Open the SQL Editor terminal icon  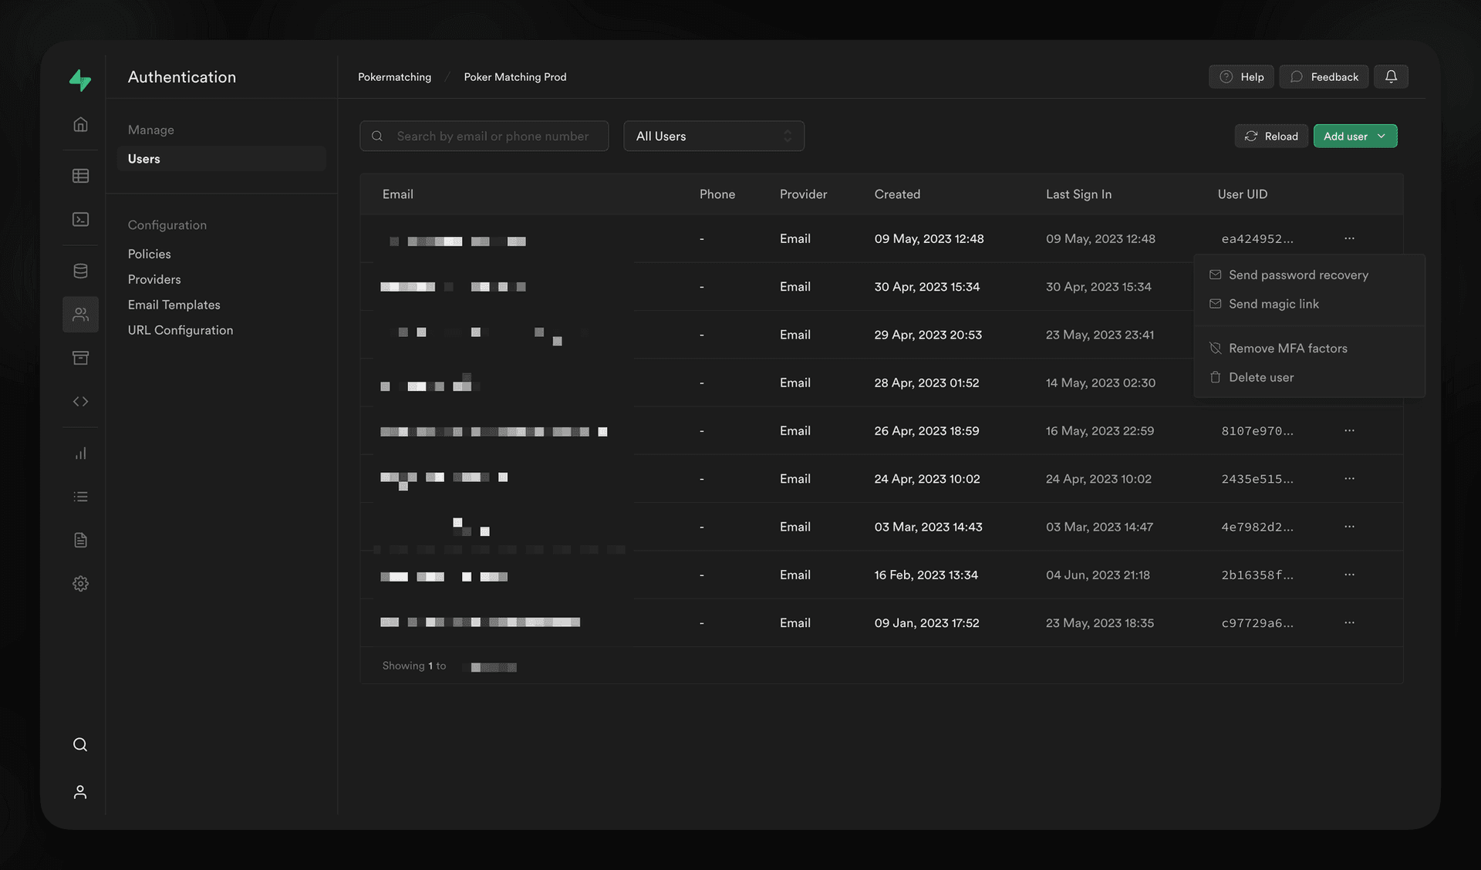80,220
